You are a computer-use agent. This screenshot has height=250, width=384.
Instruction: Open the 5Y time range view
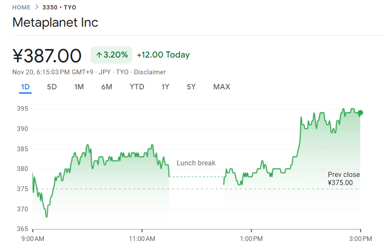[x=191, y=87]
